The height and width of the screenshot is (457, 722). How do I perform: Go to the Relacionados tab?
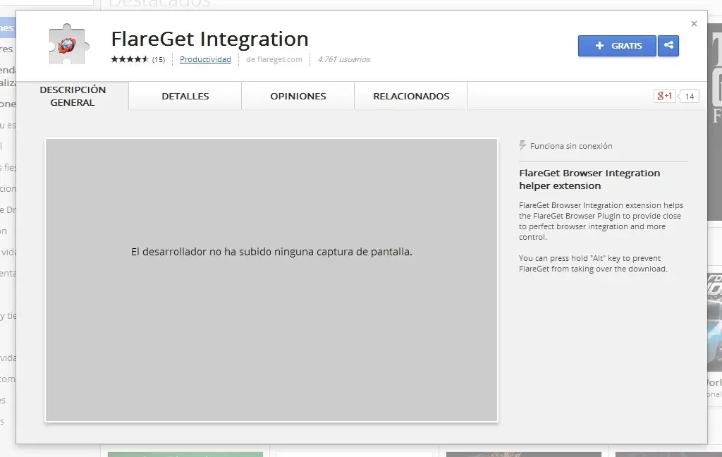pyautogui.click(x=411, y=96)
